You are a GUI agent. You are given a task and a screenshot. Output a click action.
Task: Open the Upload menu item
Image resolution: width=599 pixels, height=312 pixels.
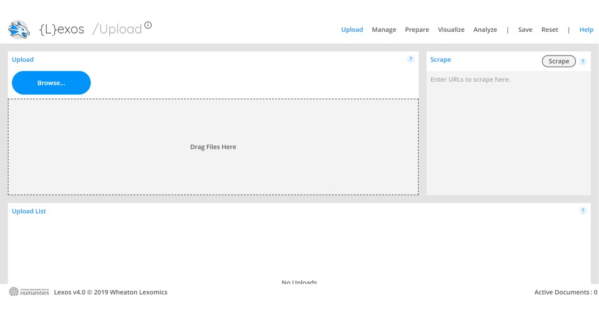click(x=352, y=30)
